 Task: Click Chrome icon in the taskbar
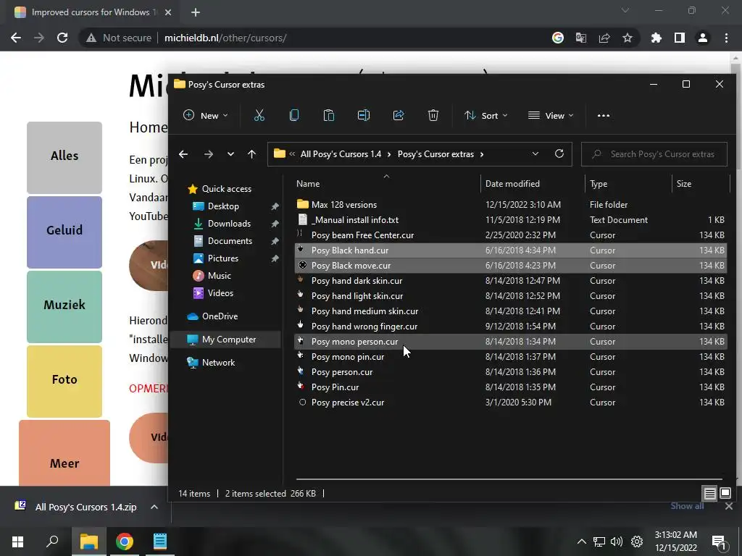125,542
